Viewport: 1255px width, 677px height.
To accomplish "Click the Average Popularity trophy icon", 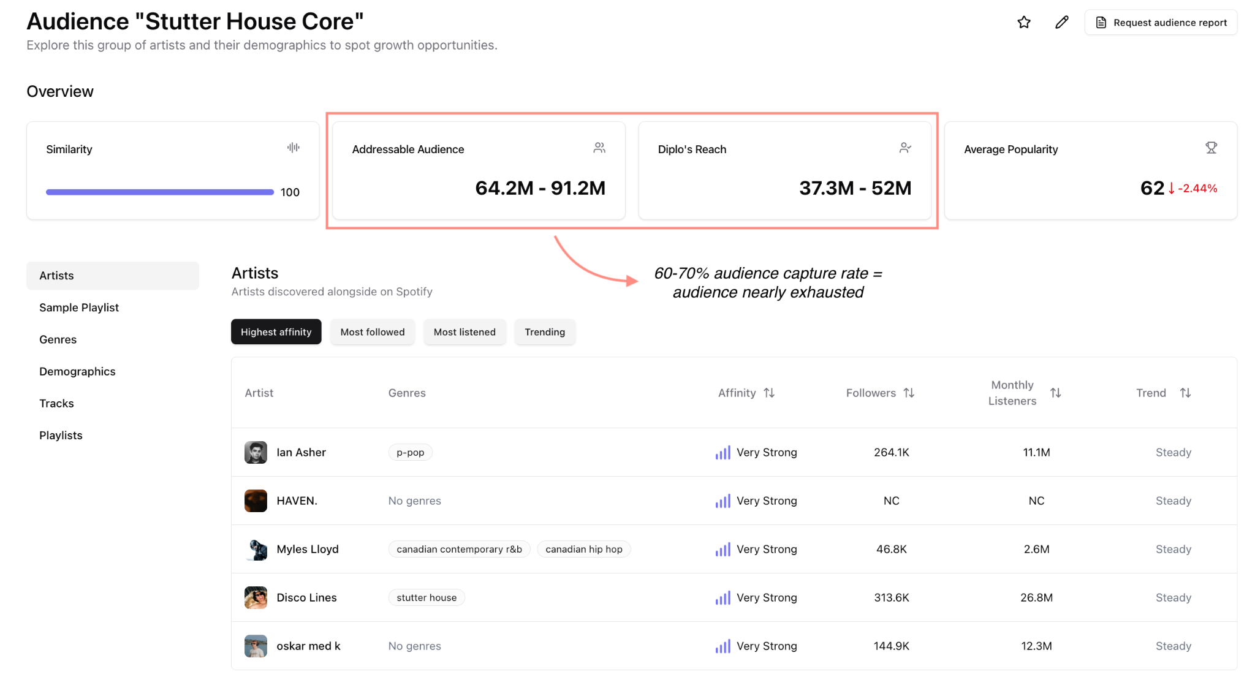I will coord(1211,148).
